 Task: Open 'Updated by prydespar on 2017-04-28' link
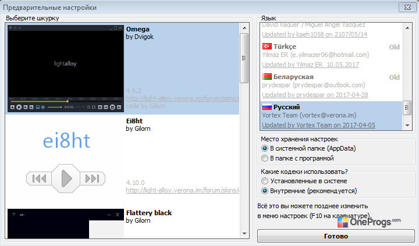coord(315,95)
